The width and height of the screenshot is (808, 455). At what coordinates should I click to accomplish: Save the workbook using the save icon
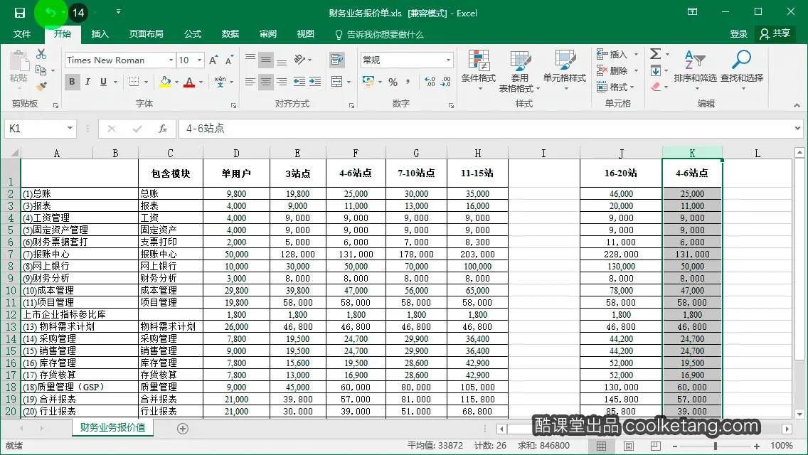[x=20, y=13]
